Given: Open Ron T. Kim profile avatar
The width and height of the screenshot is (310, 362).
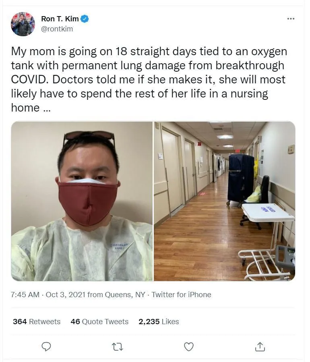Looking at the screenshot, I should [x=23, y=24].
